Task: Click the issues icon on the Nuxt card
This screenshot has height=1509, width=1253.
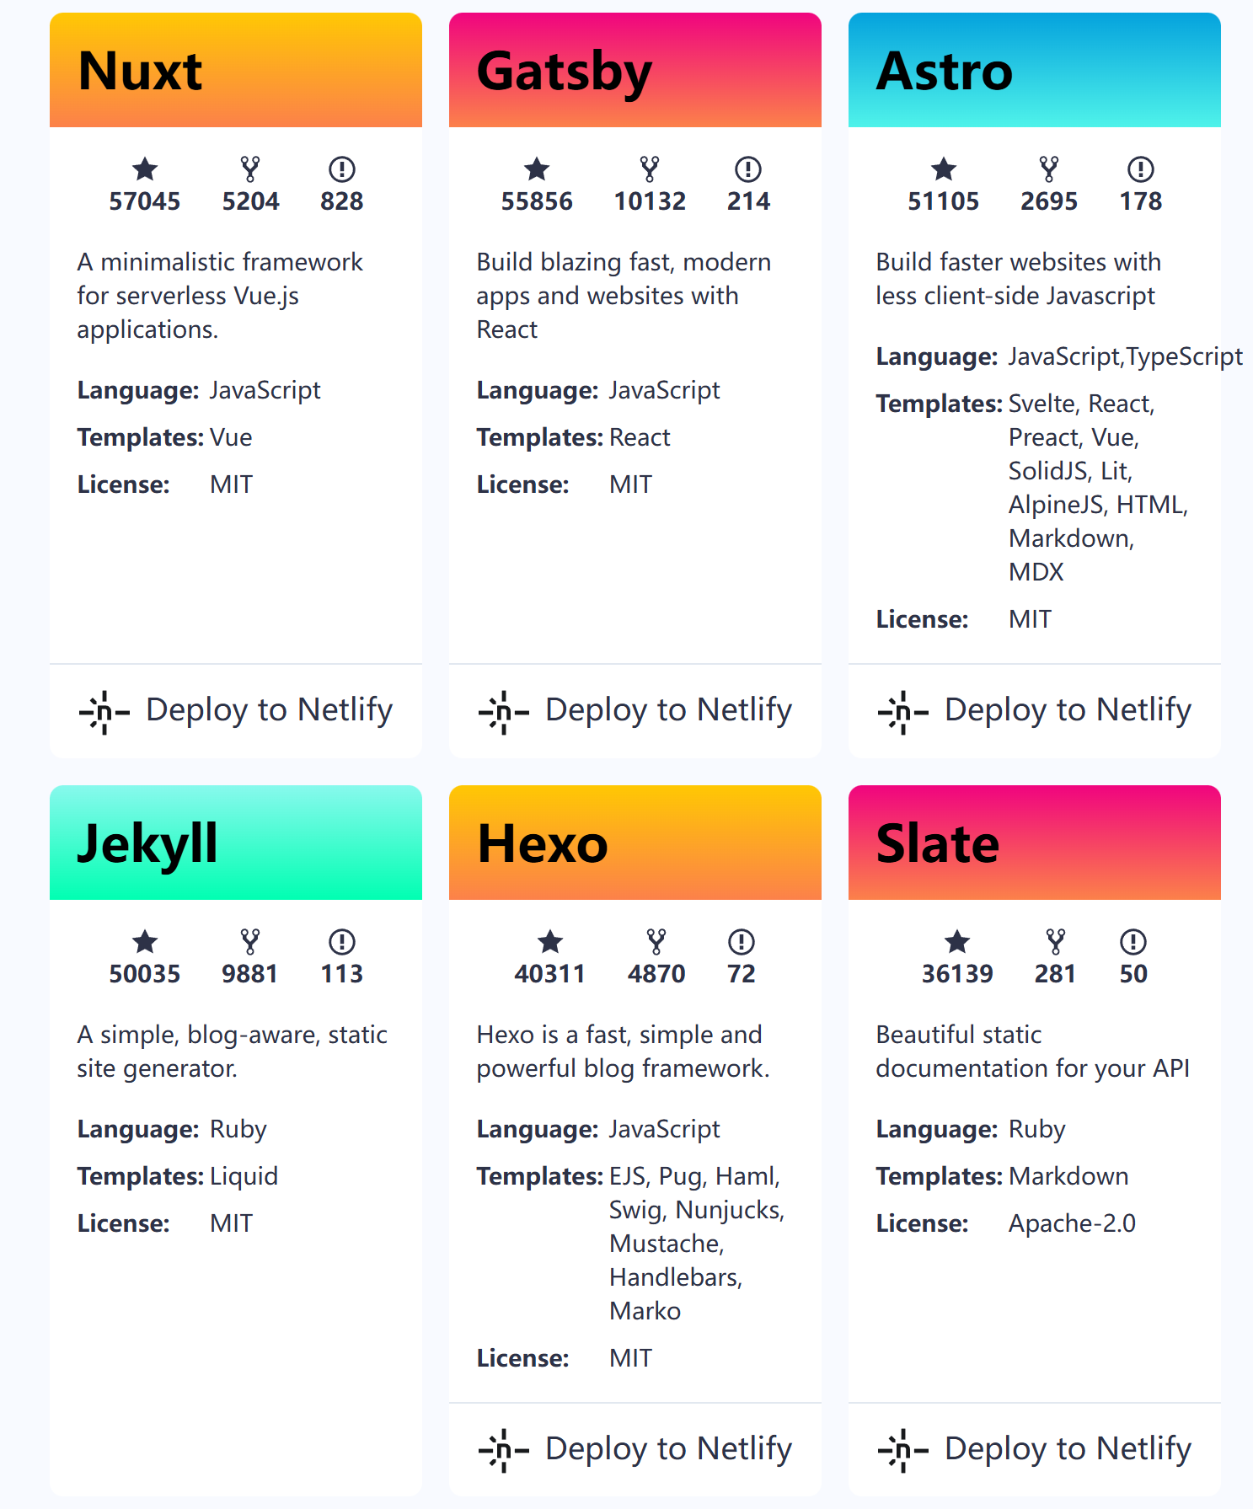Action: tap(340, 169)
